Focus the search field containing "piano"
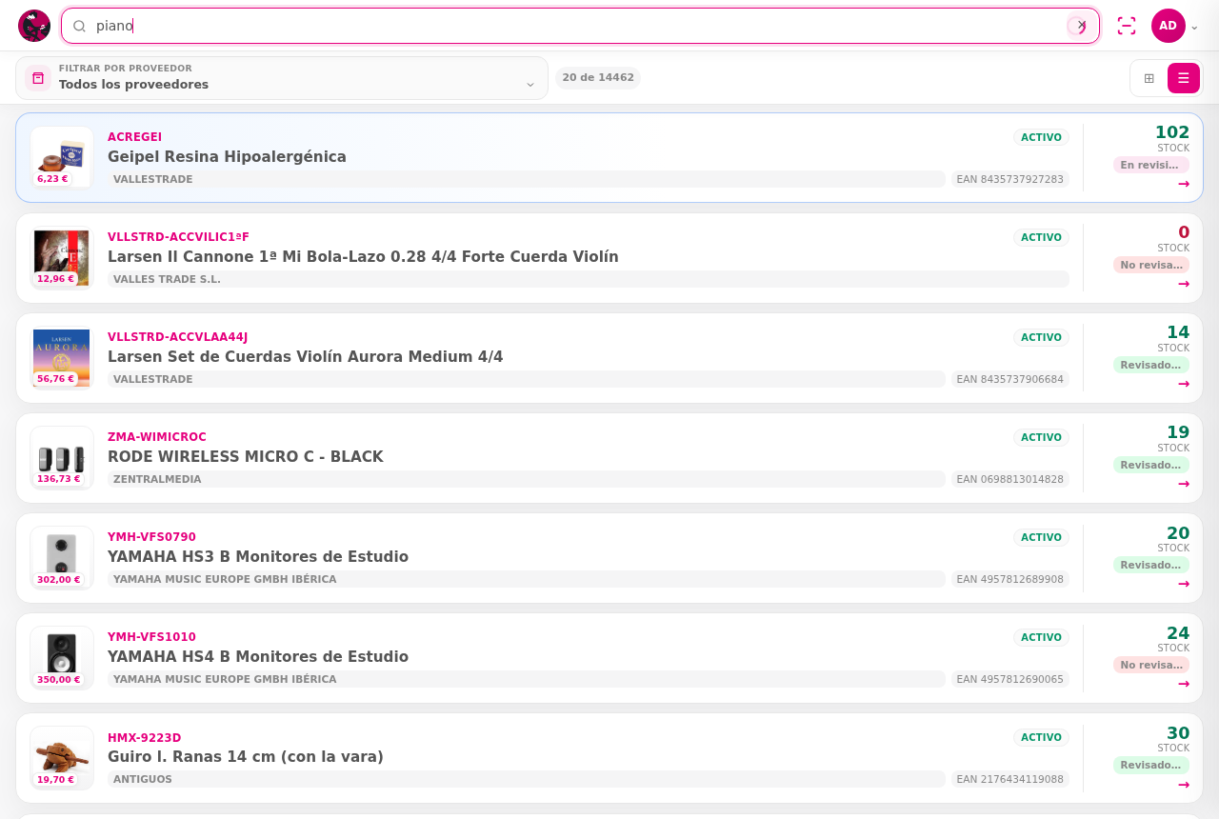 [x=580, y=26]
